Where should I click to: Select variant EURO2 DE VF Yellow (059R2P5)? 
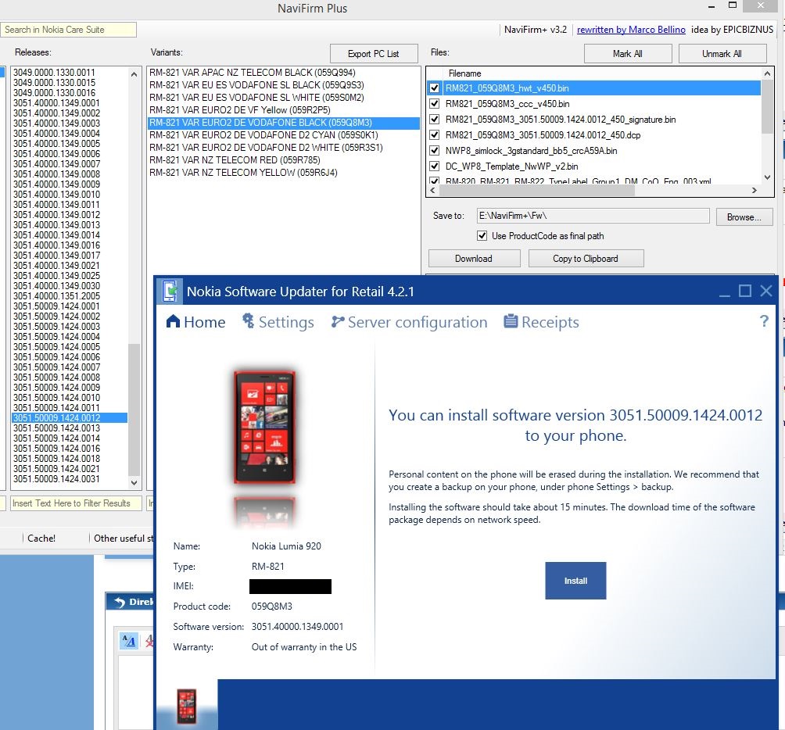point(284,110)
